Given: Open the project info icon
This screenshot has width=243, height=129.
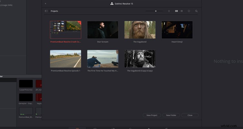Looking at the screenshot, I should 189,11.
